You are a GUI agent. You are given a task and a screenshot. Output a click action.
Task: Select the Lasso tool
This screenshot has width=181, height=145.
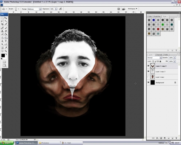point(2,21)
